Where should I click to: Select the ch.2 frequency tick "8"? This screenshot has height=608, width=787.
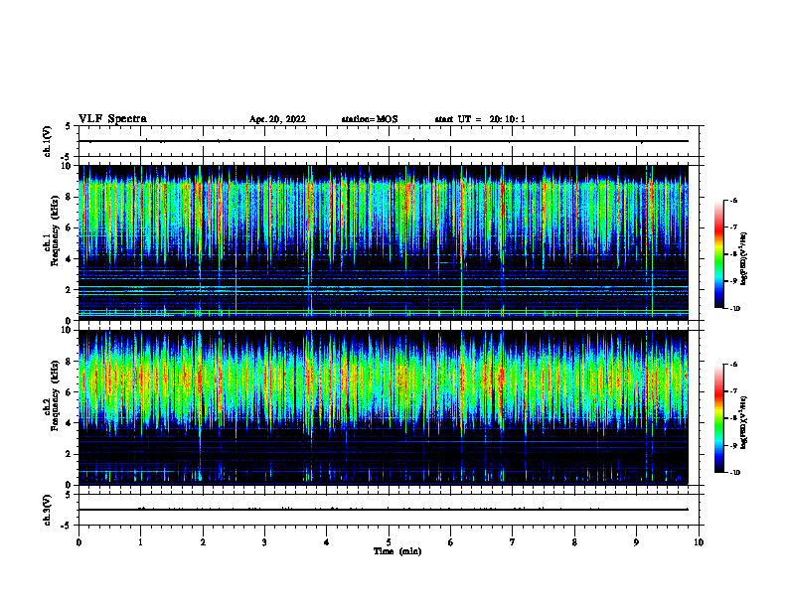(x=70, y=362)
